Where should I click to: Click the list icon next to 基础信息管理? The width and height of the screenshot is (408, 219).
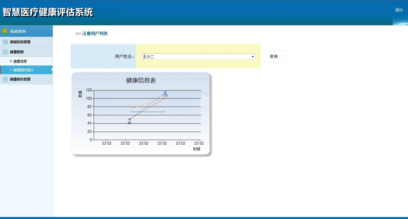click(5, 42)
